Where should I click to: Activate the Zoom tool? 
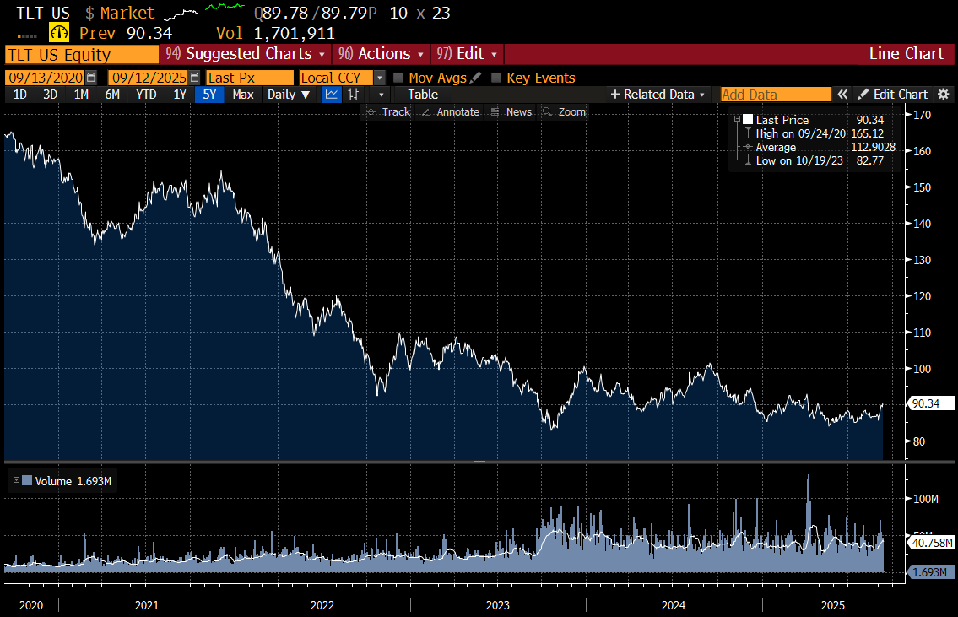click(x=564, y=111)
